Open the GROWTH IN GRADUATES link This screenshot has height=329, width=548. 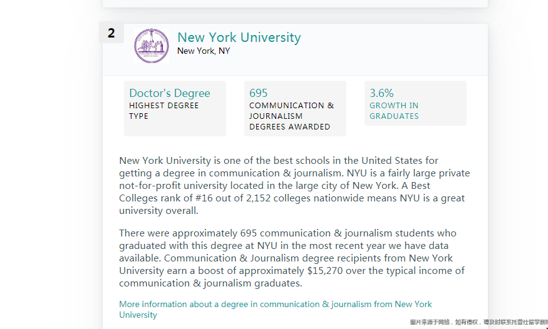pos(394,111)
